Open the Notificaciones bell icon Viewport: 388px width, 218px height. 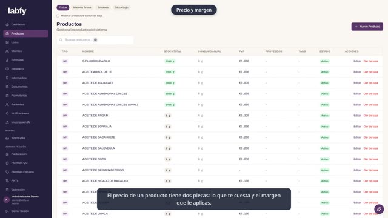(7, 113)
